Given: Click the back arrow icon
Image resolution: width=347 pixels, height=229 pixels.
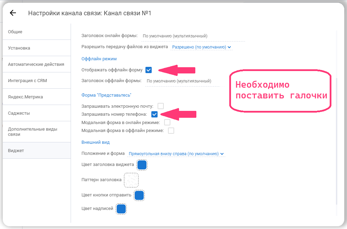Looking at the screenshot, I should [x=13, y=13].
